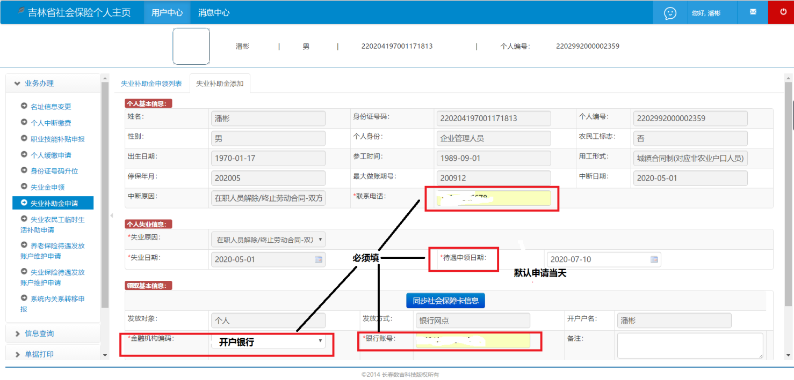This screenshot has height=380, width=794.
Task: Click arrow icon beside 名址信息变更
Action: point(24,106)
